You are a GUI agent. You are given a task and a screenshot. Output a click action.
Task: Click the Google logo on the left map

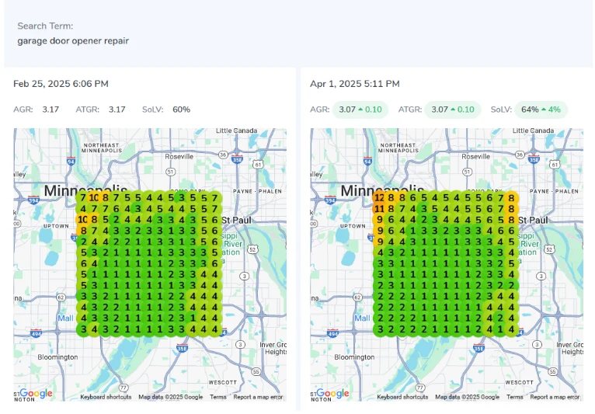tap(36, 394)
